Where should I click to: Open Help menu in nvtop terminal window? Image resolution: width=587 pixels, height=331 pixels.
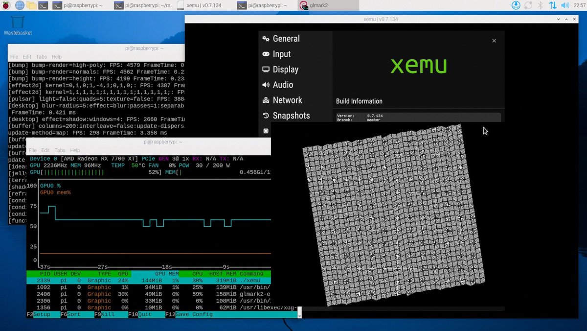(x=75, y=150)
